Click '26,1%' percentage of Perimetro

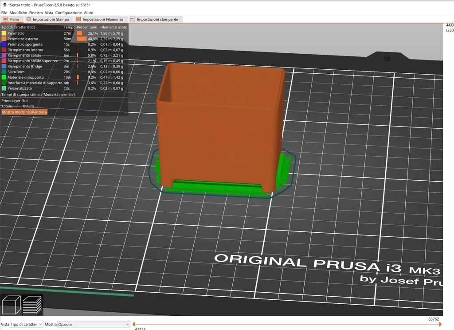click(x=93, y=33)
